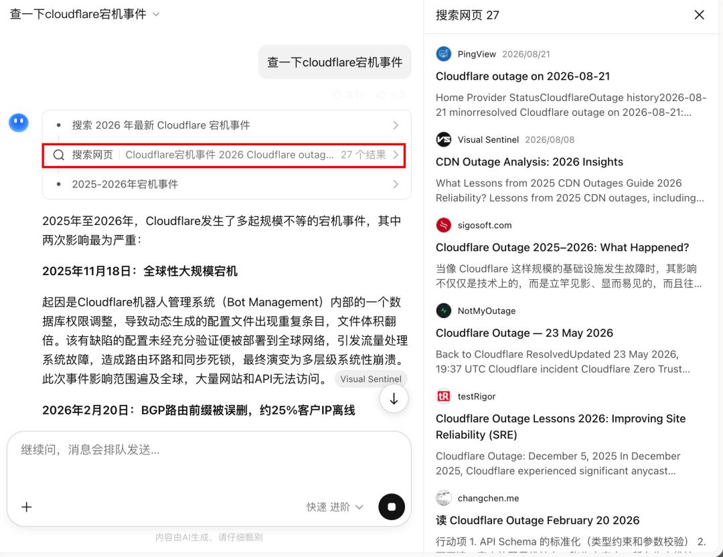
Task: Open 'Cloudflare outage on 2026-08-21' result
Action: (522, 76)
